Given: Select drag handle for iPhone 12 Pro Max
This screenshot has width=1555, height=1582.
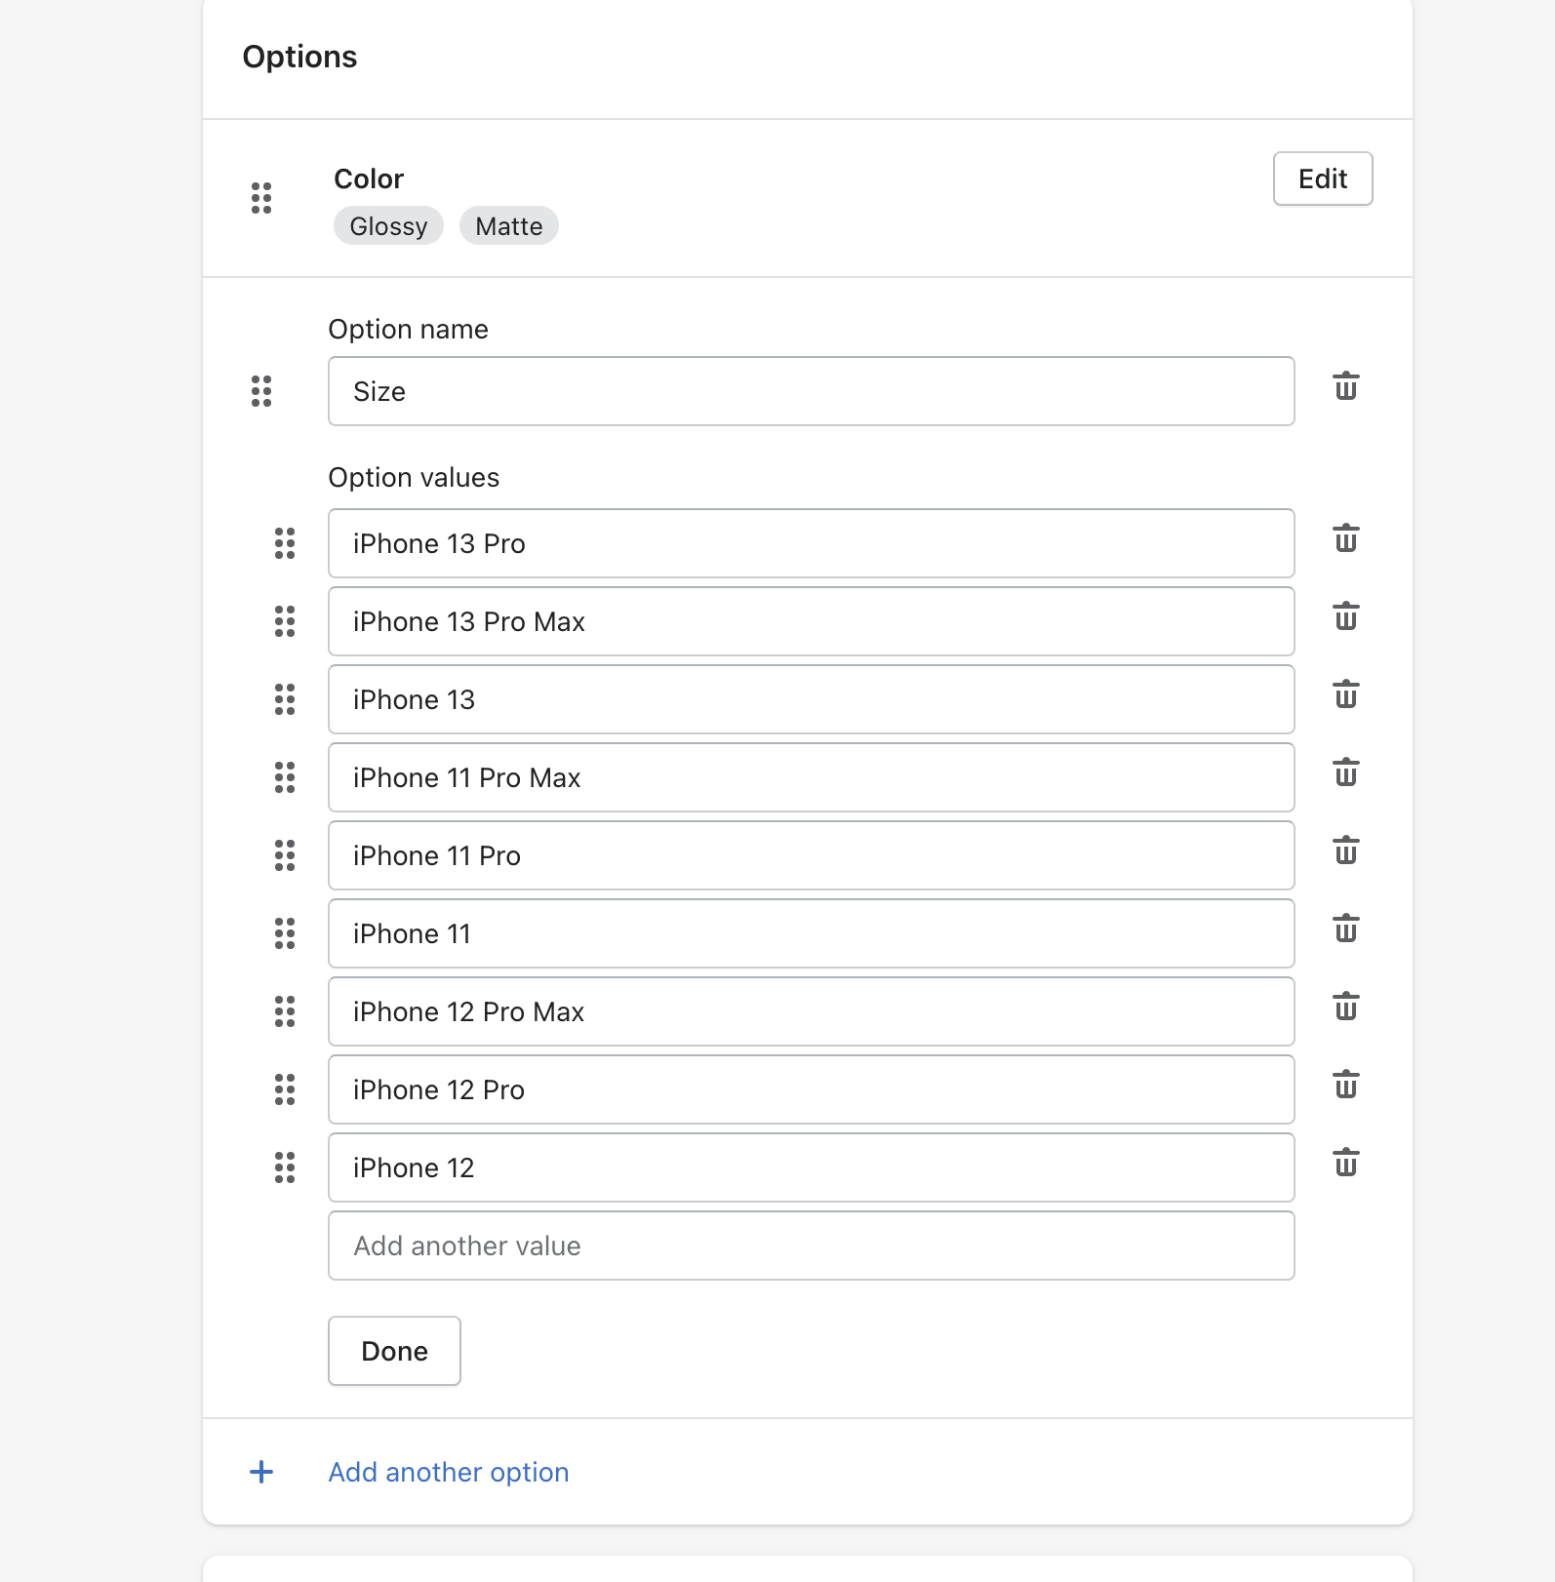Looking at the screenshot, I should coord(285,1011).
